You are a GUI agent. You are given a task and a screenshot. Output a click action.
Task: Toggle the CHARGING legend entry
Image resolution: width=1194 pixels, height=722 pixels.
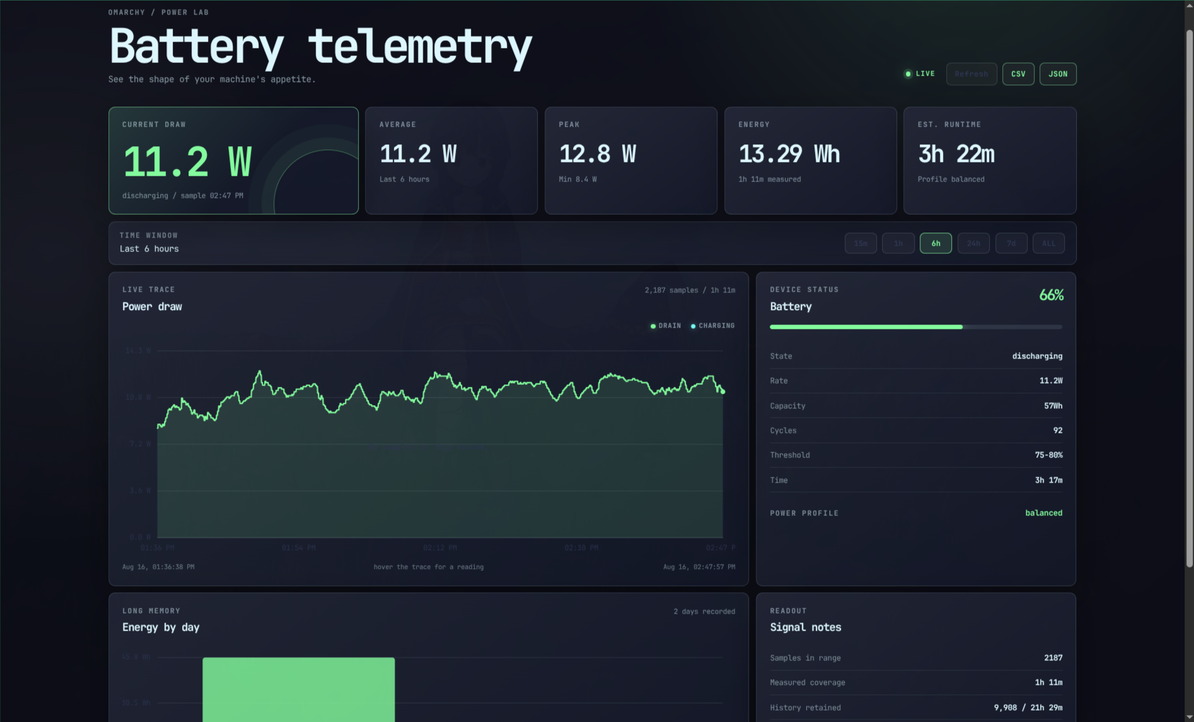point(713,326)
